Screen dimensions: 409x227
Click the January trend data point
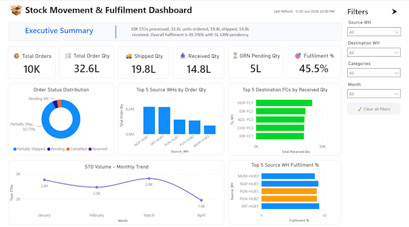point(45,180)
